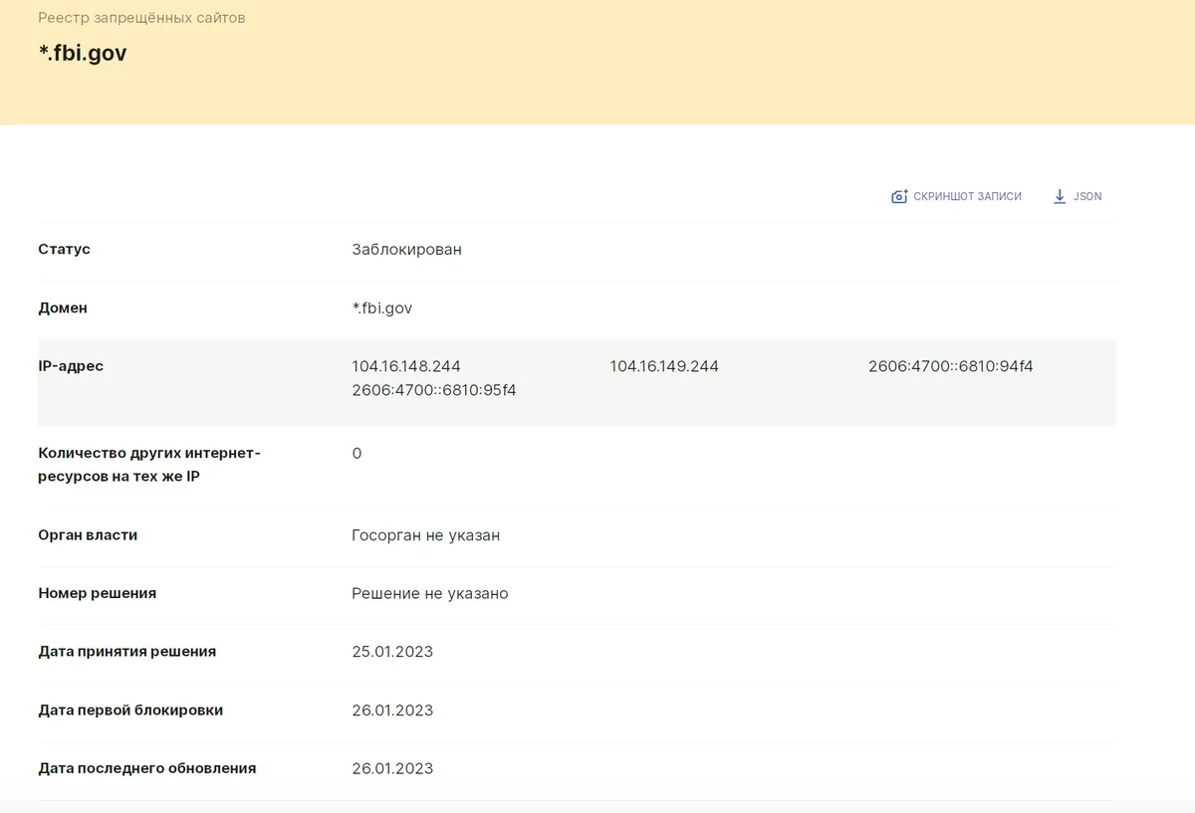This screenshot has height=813, width=1195.
Task: Open the 'СКРИНШОТ ЗАПИСИ' button label
Action: (968, 197)
